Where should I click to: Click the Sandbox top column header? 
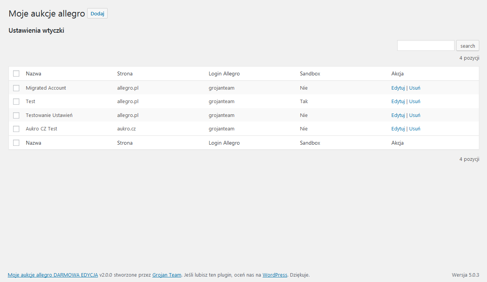click(310, 73)
